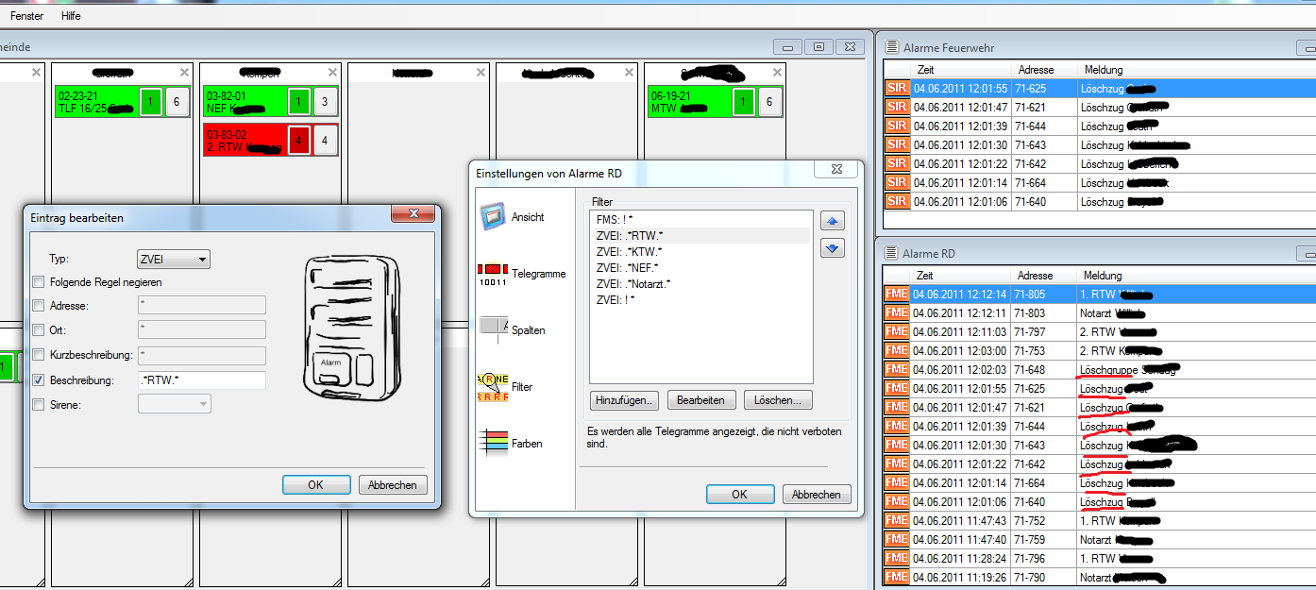Open the Hilfe menu
Screen dimensions: 1316x590
pos(71,16)
